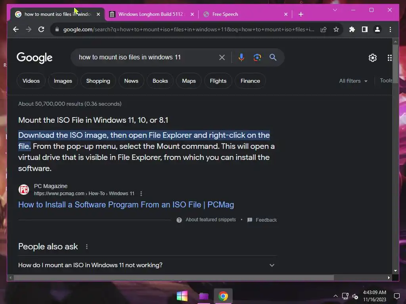406x304 pixels.
Task: Open the taskbar clock and date
Action: [x=374, y=296]
